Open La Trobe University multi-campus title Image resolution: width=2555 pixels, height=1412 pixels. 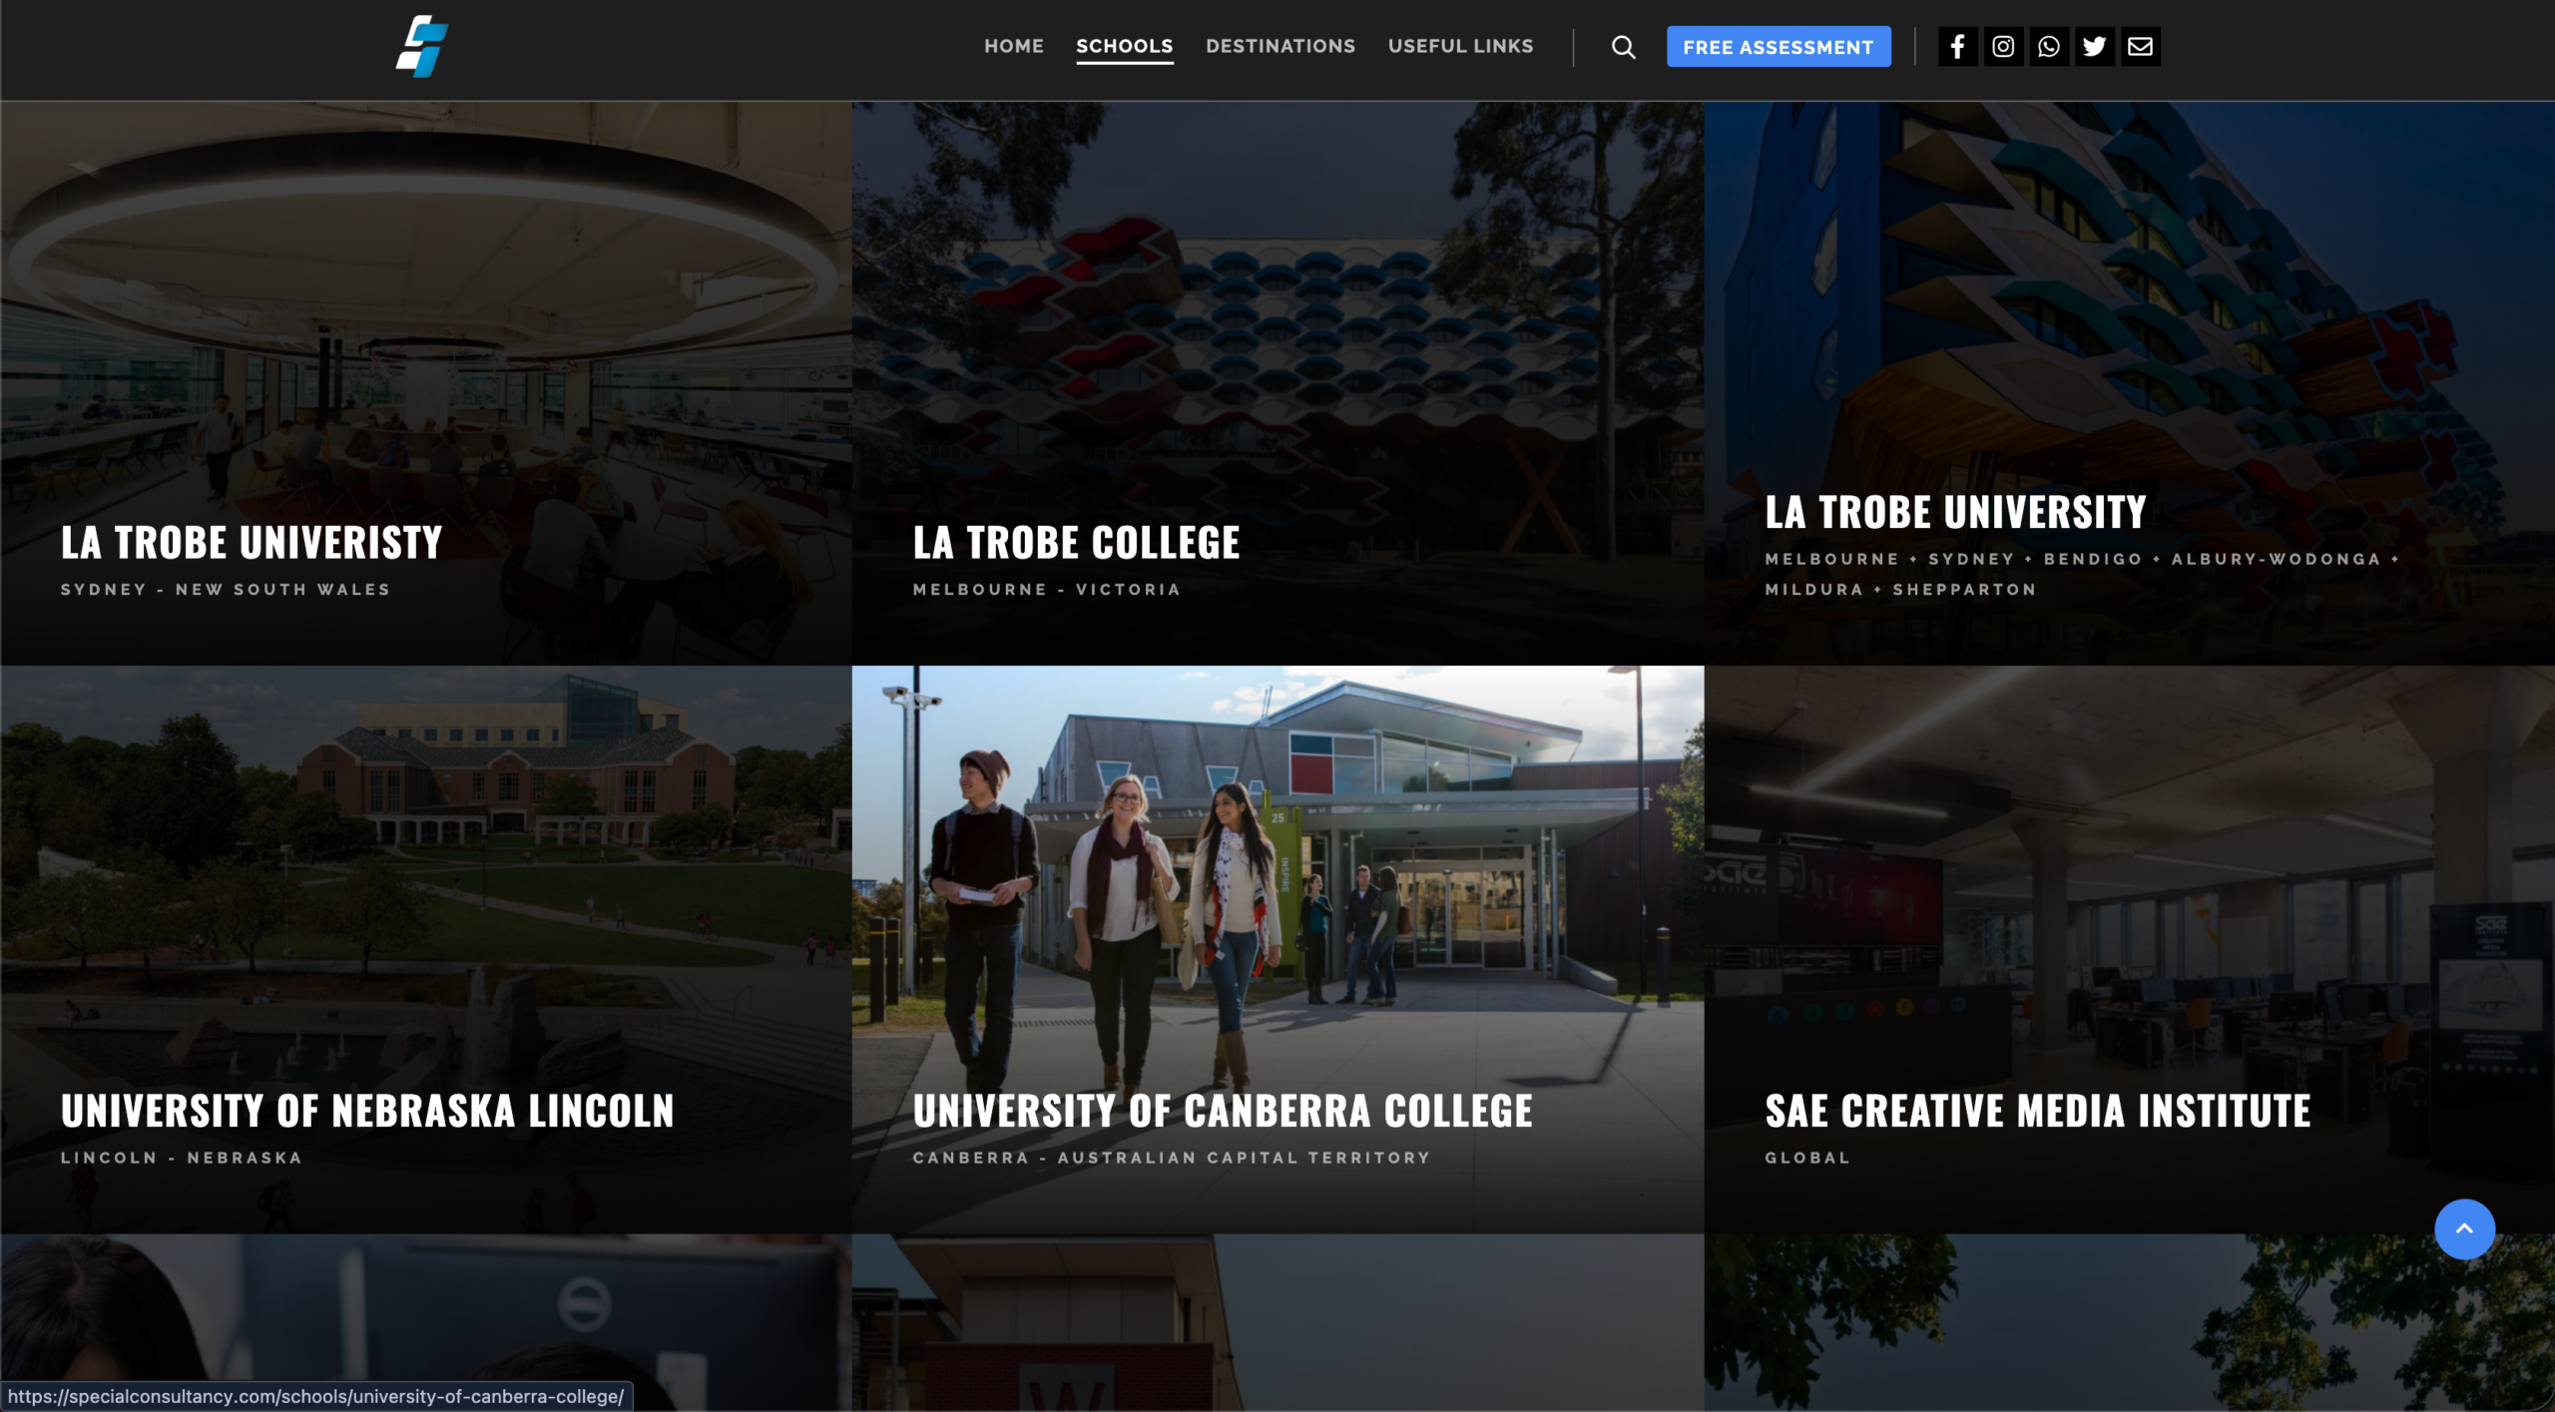coord(1955,512)
